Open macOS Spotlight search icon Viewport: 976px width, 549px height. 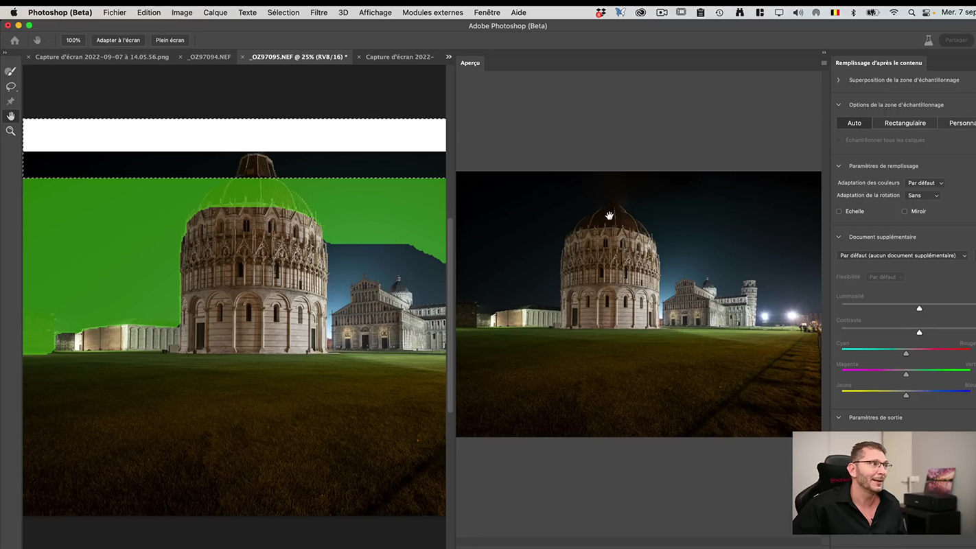coord(911,12)
